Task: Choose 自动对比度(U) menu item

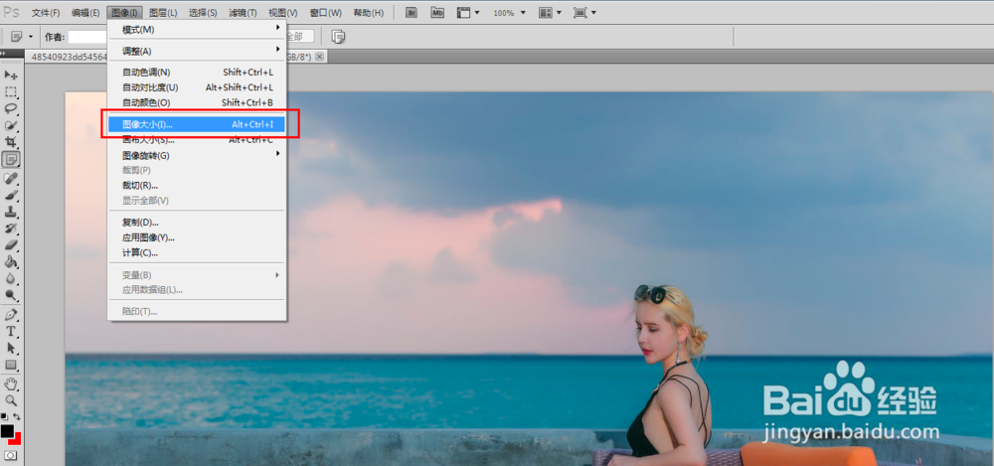Action: coord(197,87)
